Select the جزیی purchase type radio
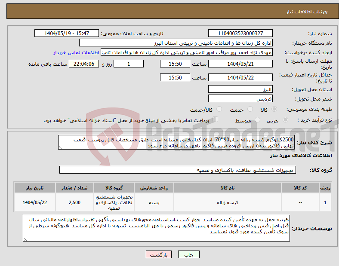The image size is (339, 266). (x=285, y=119)
